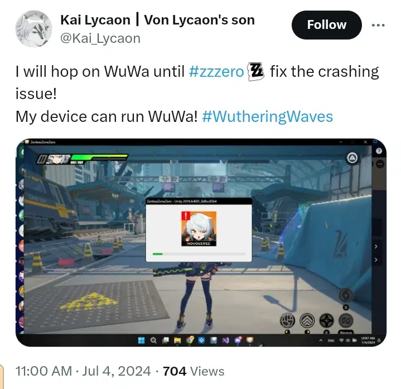Open the #WutheringWaves hashtag link
This screenshot has height=389, width=401.
(268, 117)
